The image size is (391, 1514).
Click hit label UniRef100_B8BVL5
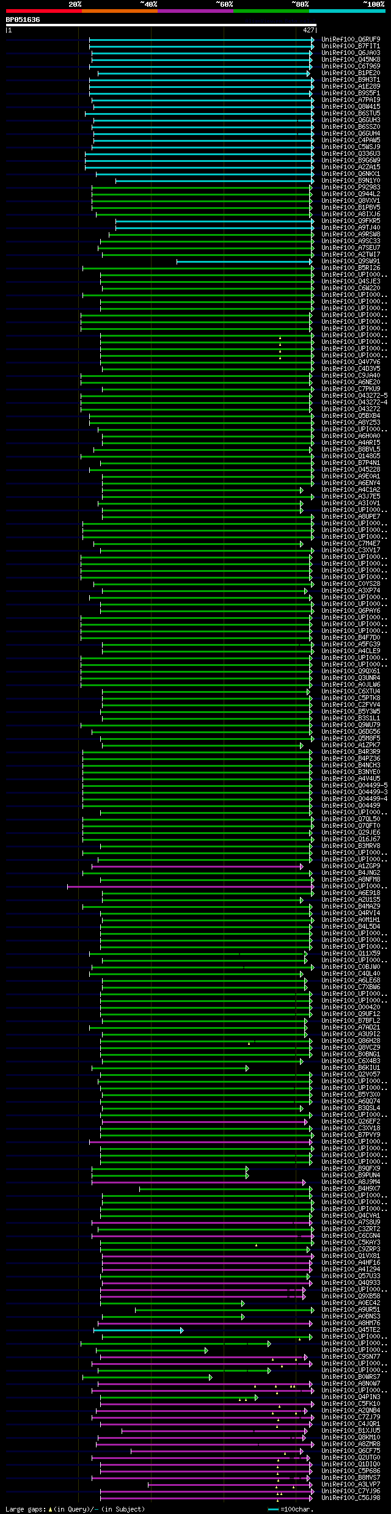[351, 449]
